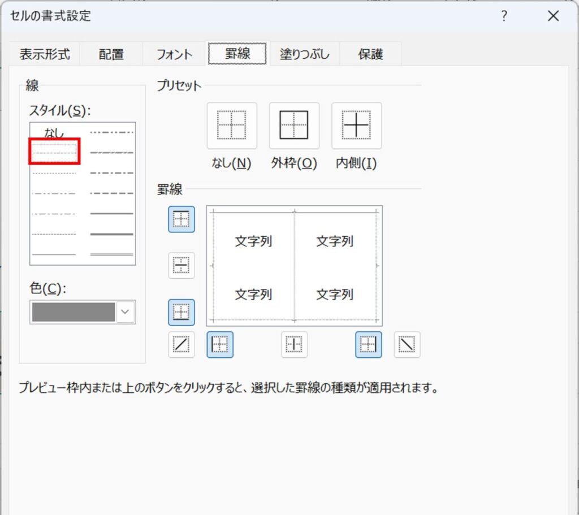
Task: Toggle the diagonal down border button
Action: tap(407, 345)
